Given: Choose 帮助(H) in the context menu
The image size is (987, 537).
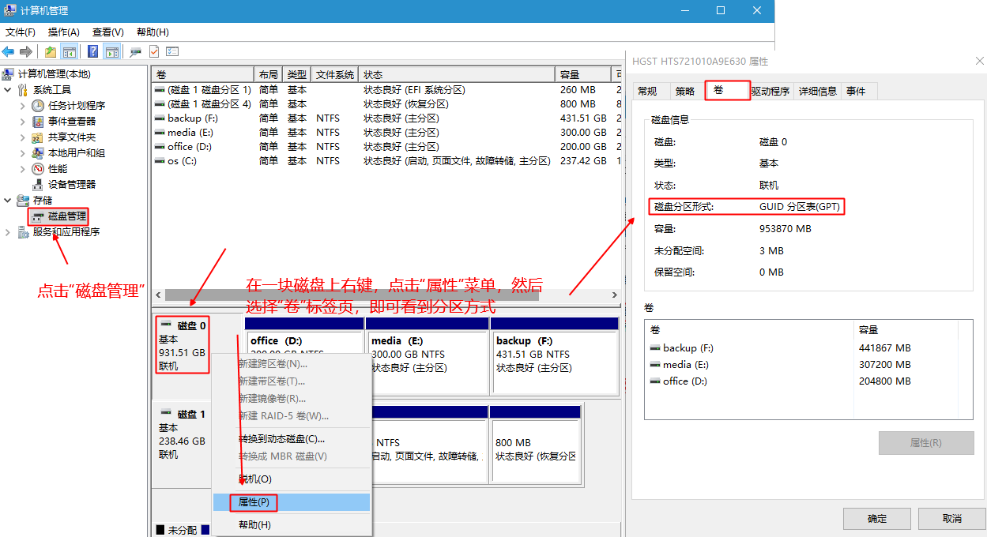Looking at the screenshot, I should coord(292,525).
